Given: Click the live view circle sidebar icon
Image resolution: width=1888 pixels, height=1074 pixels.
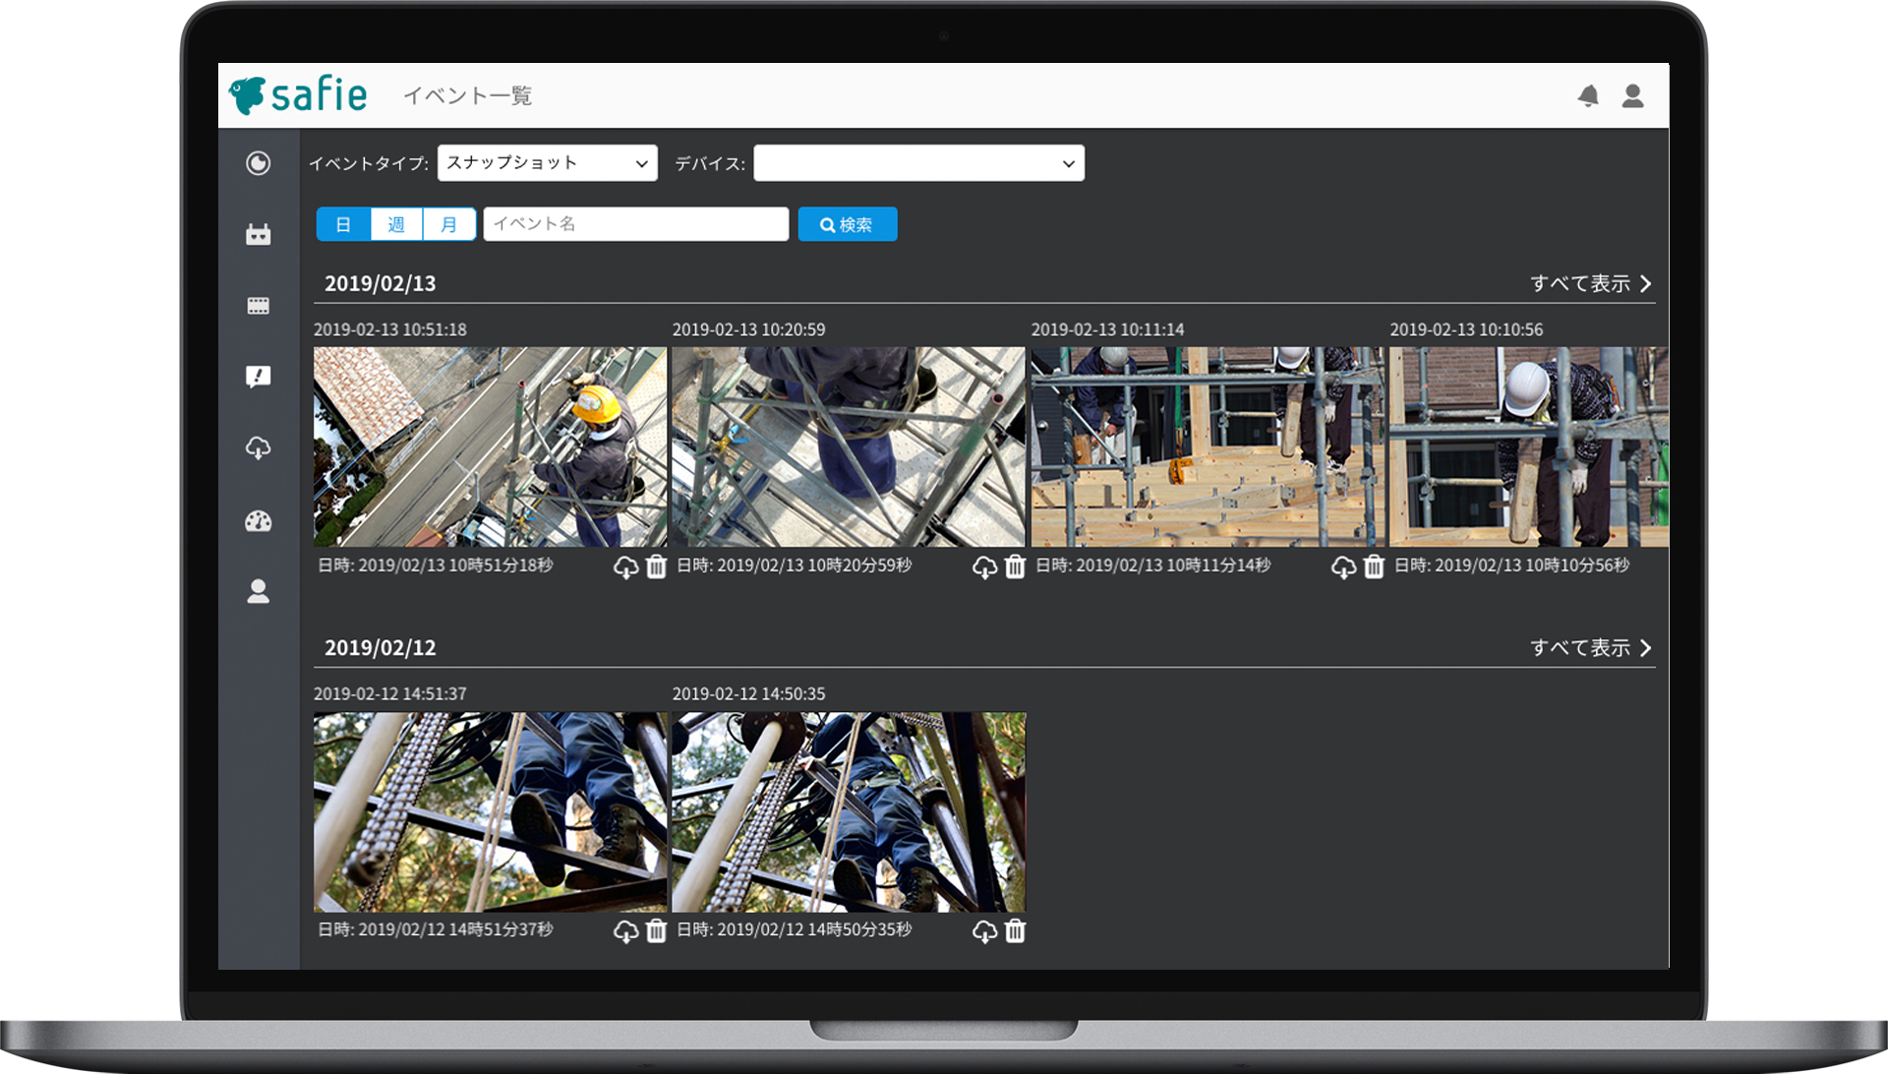Looking at the screenshot, I should coord(258,163).
